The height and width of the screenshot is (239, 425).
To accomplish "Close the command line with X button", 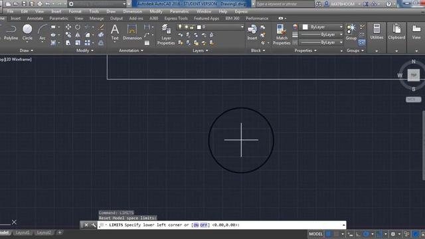I will point(86,225).
